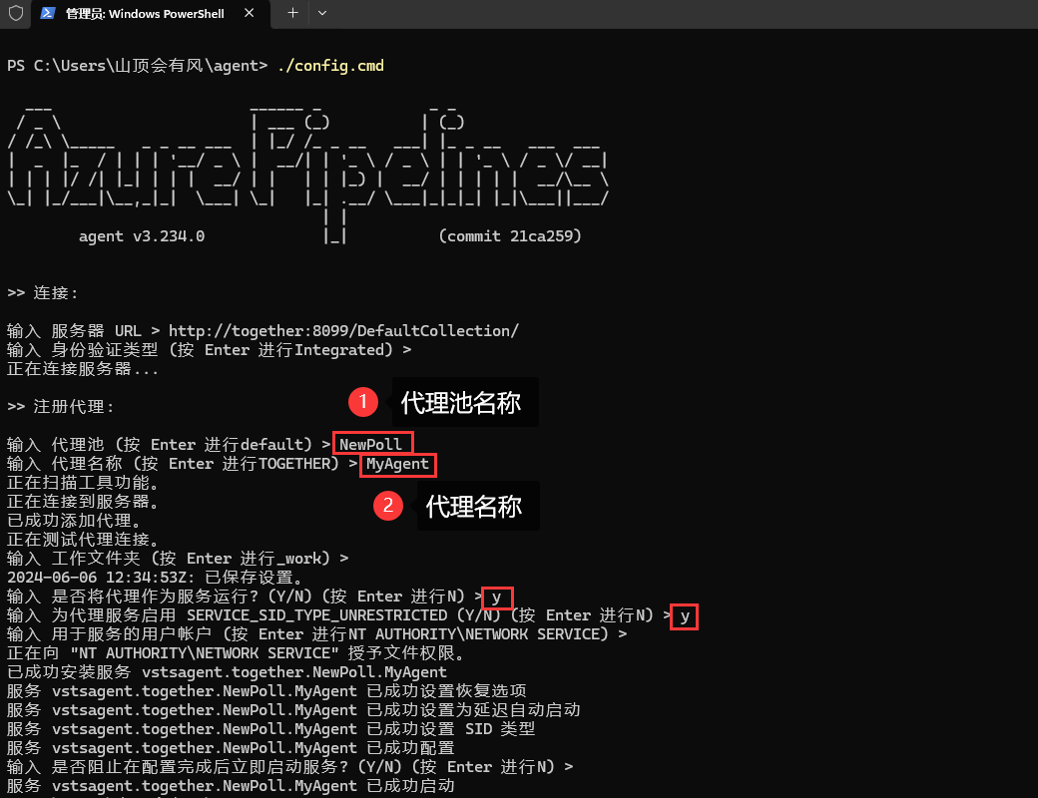Click the PowerShell icon on the tab
Image resolution: width=1038 pixels, height=798 pixels.
[48, 13]
